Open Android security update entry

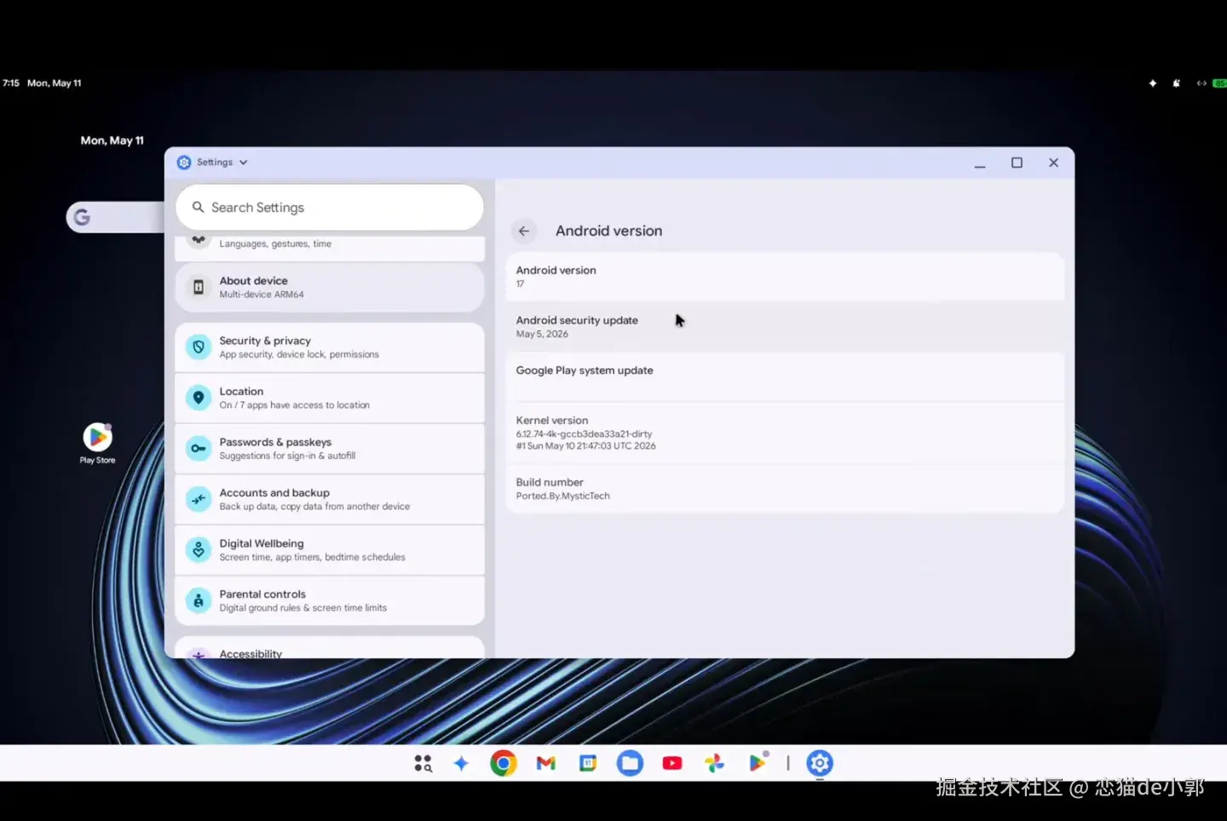click(x=785, y=327)
